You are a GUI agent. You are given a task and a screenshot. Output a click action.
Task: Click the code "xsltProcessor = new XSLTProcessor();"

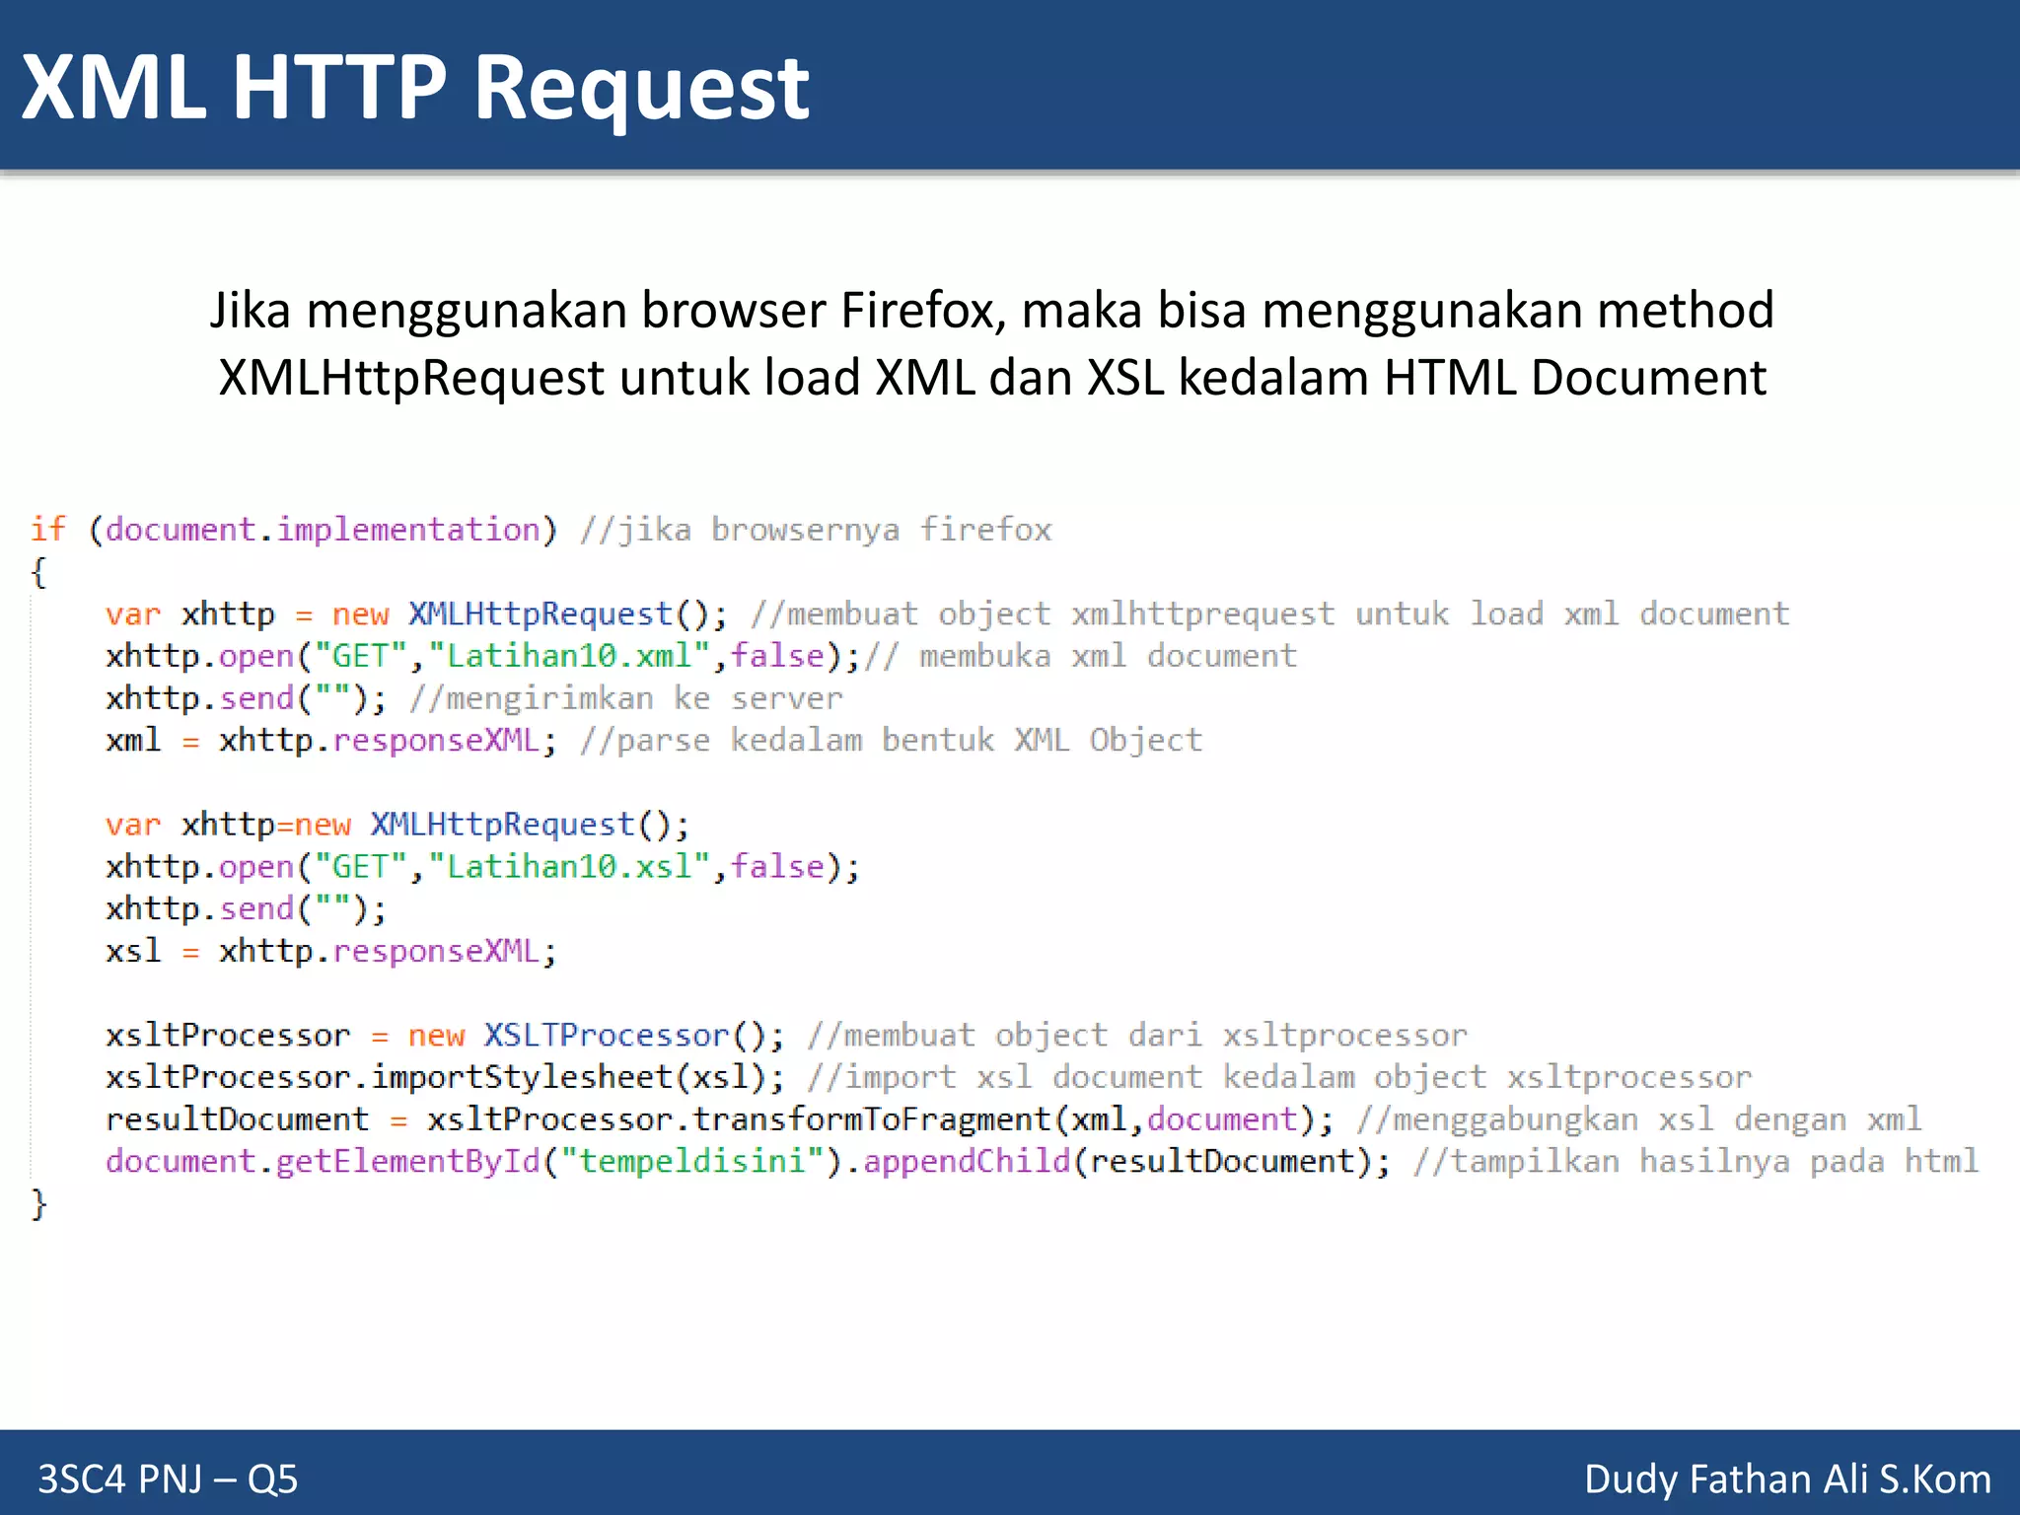tap(445, 1035)
